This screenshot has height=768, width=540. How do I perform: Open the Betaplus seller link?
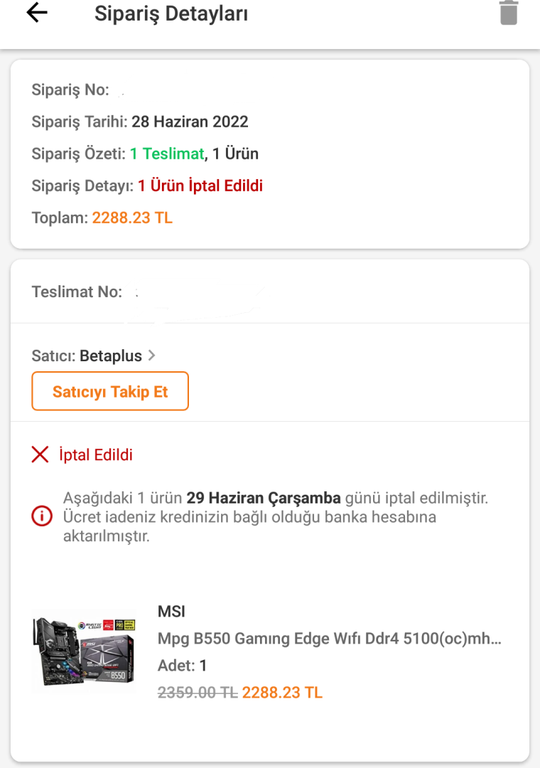[x=111, y=356]
